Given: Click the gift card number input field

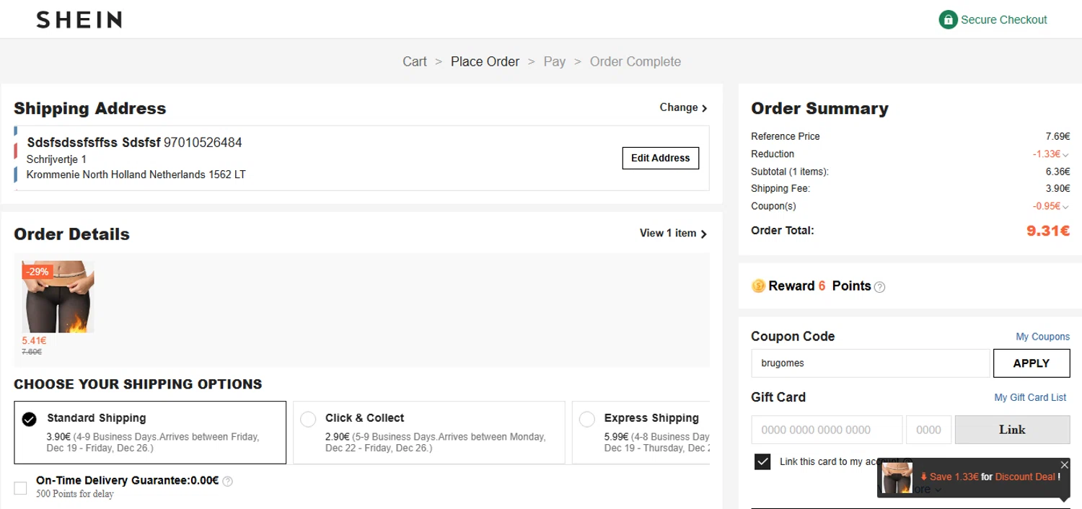Looking at the screenshot, I should (x=826, y=430).
